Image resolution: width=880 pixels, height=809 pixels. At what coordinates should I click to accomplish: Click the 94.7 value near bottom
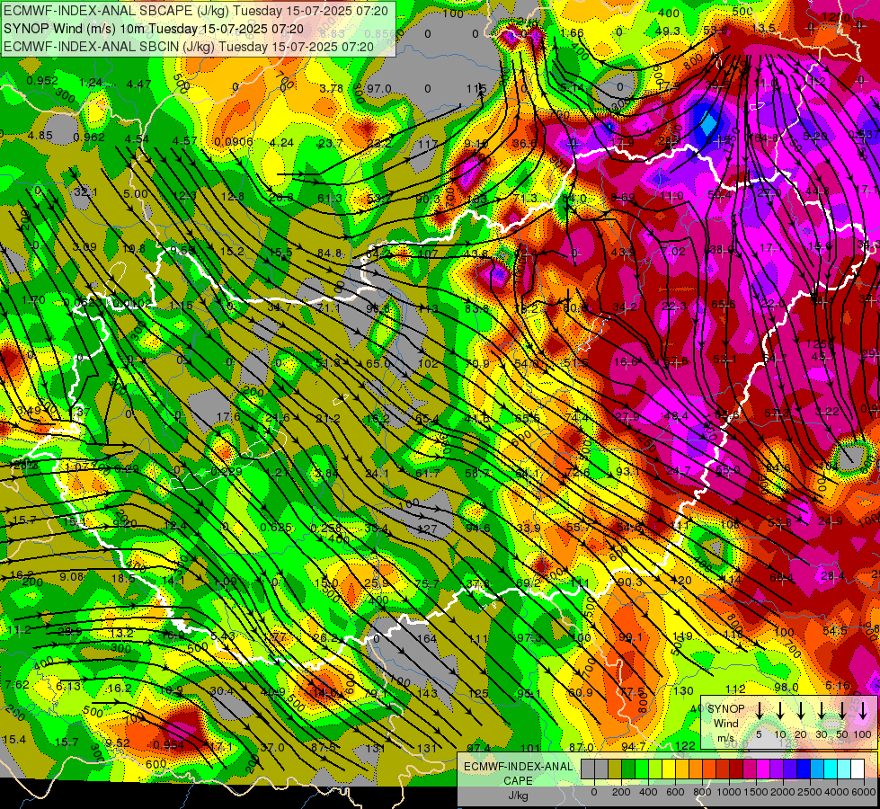coord(634,746)
